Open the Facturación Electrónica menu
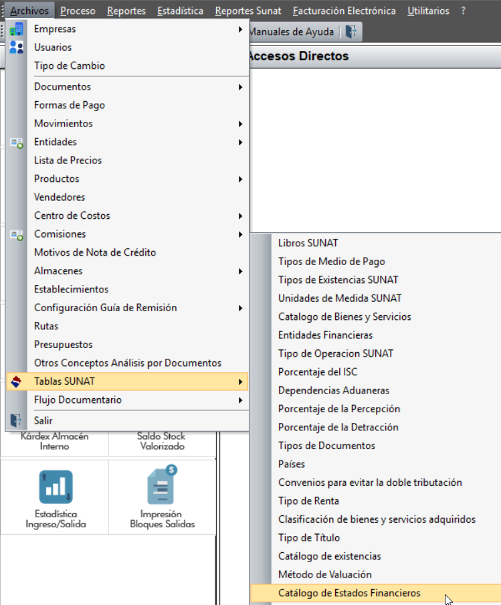 click(344, 11)
